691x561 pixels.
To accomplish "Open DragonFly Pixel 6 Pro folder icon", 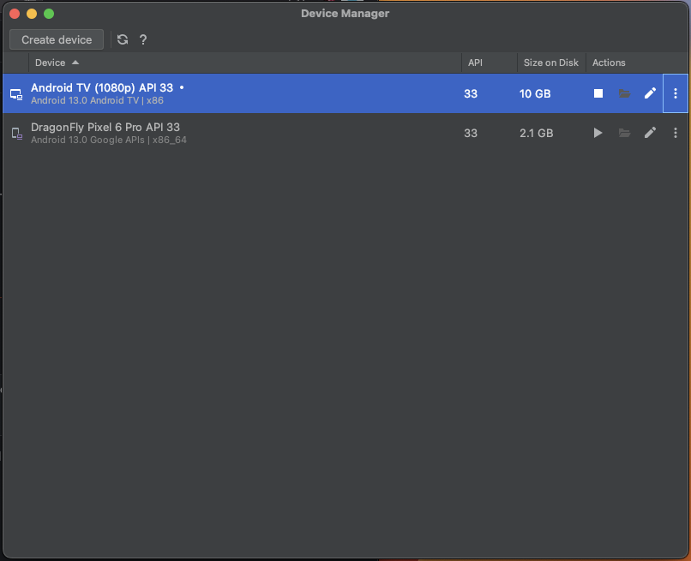I will [624, 133].
